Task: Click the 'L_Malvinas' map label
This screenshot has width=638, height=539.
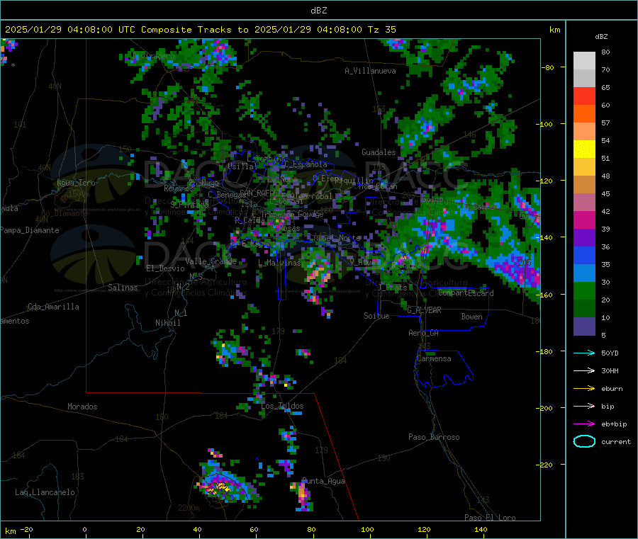Action: coord(279,263)
